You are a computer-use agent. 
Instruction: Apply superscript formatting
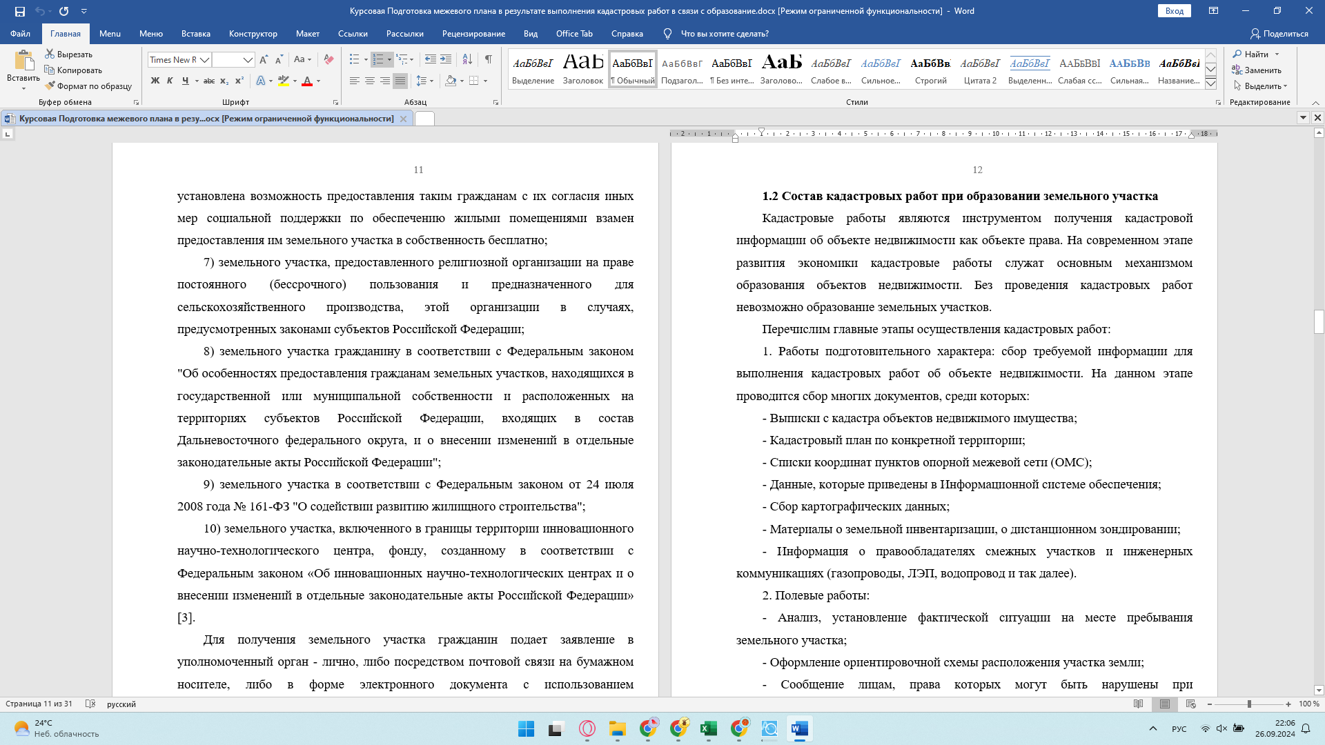[x=239, y=81]
